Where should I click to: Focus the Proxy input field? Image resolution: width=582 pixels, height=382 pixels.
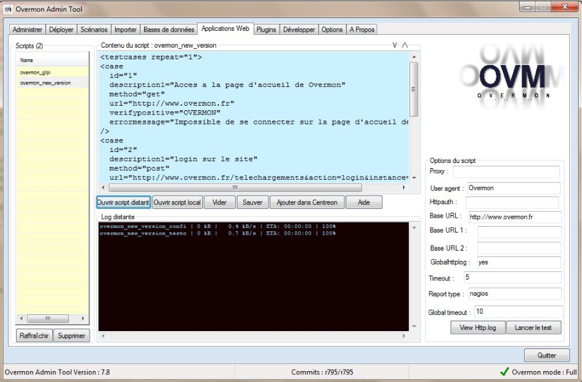(x=505, y=172)
